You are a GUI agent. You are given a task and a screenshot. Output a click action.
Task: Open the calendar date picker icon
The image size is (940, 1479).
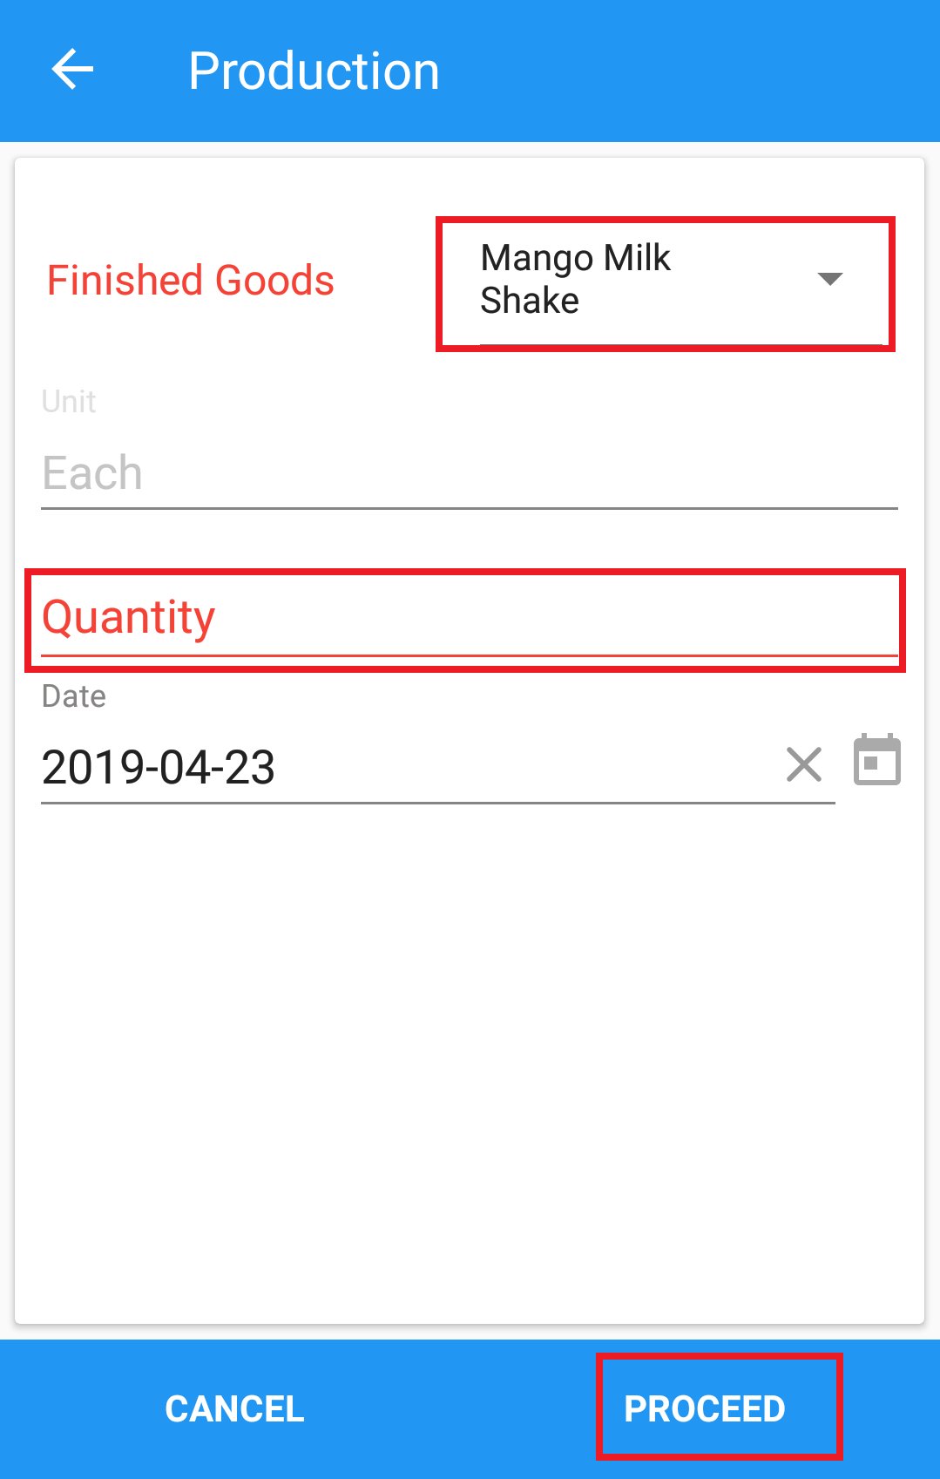[876, 760]
